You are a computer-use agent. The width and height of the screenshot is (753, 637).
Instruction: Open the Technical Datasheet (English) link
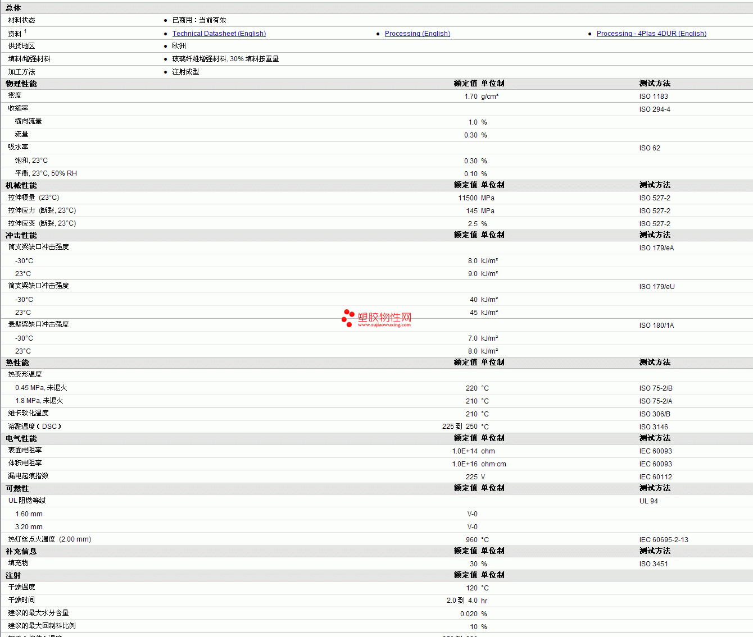(219, 34)
